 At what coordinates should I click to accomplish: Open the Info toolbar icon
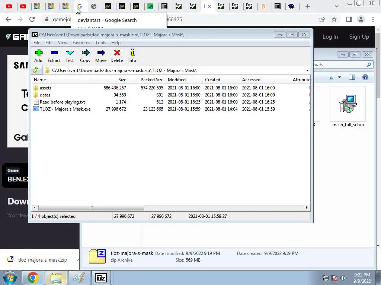[132, 56]
